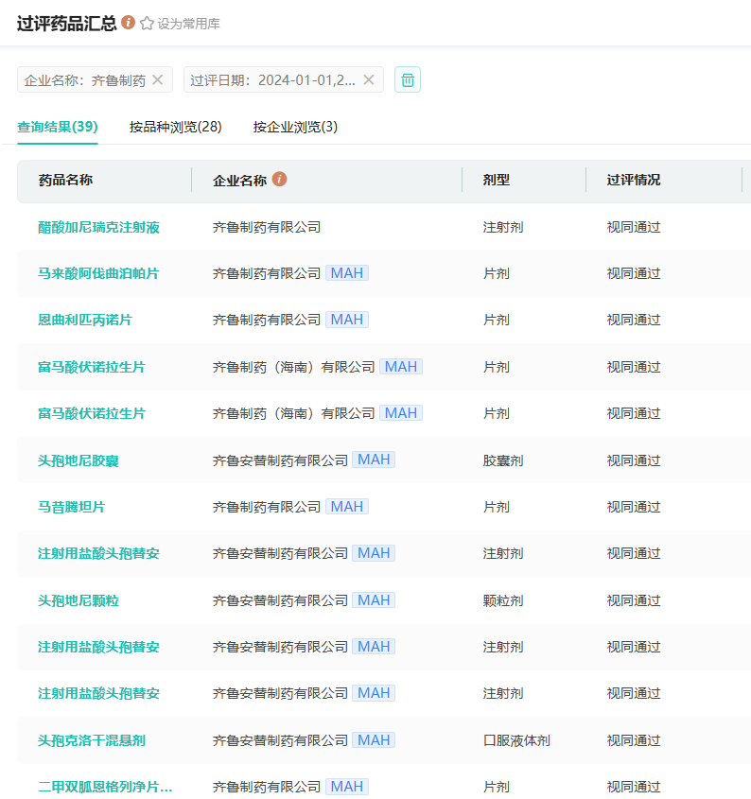Click 设为常用库 text label
Viewport: 751px width, 799px height.
click(x=188, y=24)
